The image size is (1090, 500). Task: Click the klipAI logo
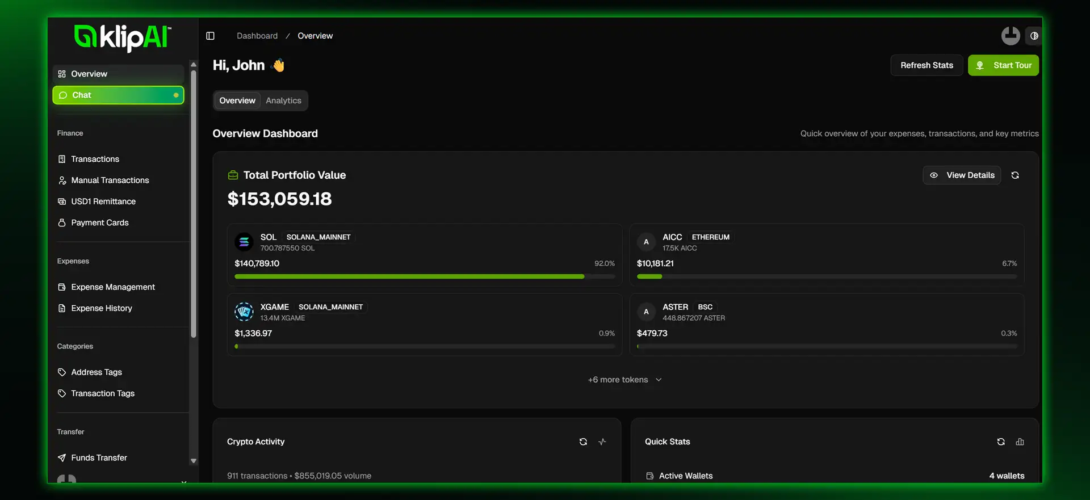(122, 37)
